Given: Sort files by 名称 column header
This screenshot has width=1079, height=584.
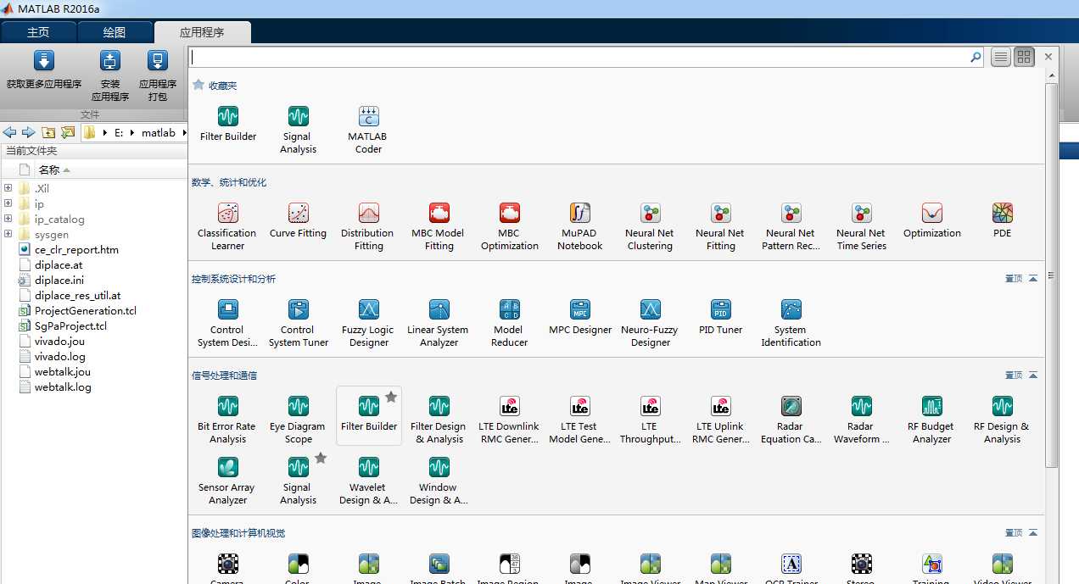Looking at the screenshot, I should tap(48, 170).
